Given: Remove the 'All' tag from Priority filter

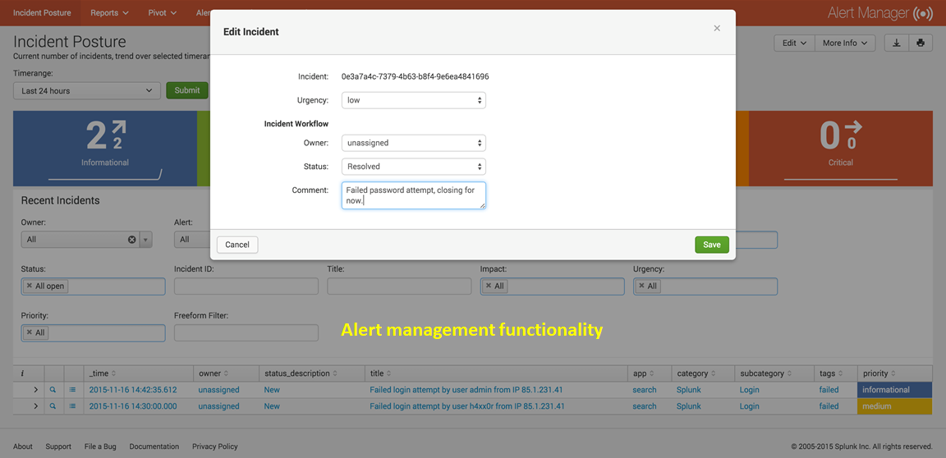Looking at the screenshot, I should point(30,333).
